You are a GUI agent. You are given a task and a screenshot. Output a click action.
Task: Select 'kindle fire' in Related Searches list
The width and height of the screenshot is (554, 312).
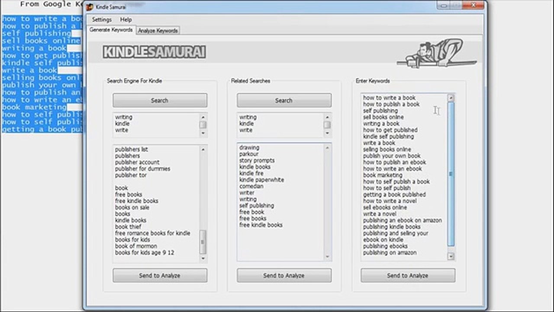[251, 173]
